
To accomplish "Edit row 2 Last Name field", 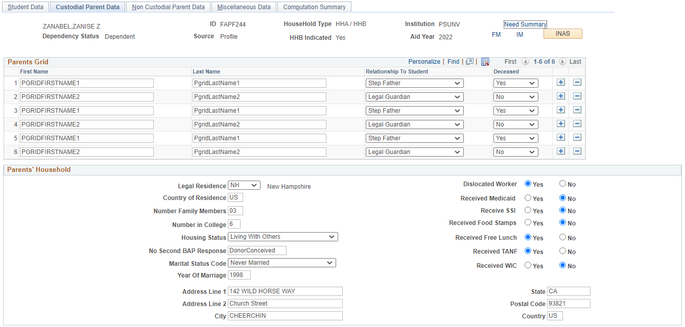I will click(259, 97).
